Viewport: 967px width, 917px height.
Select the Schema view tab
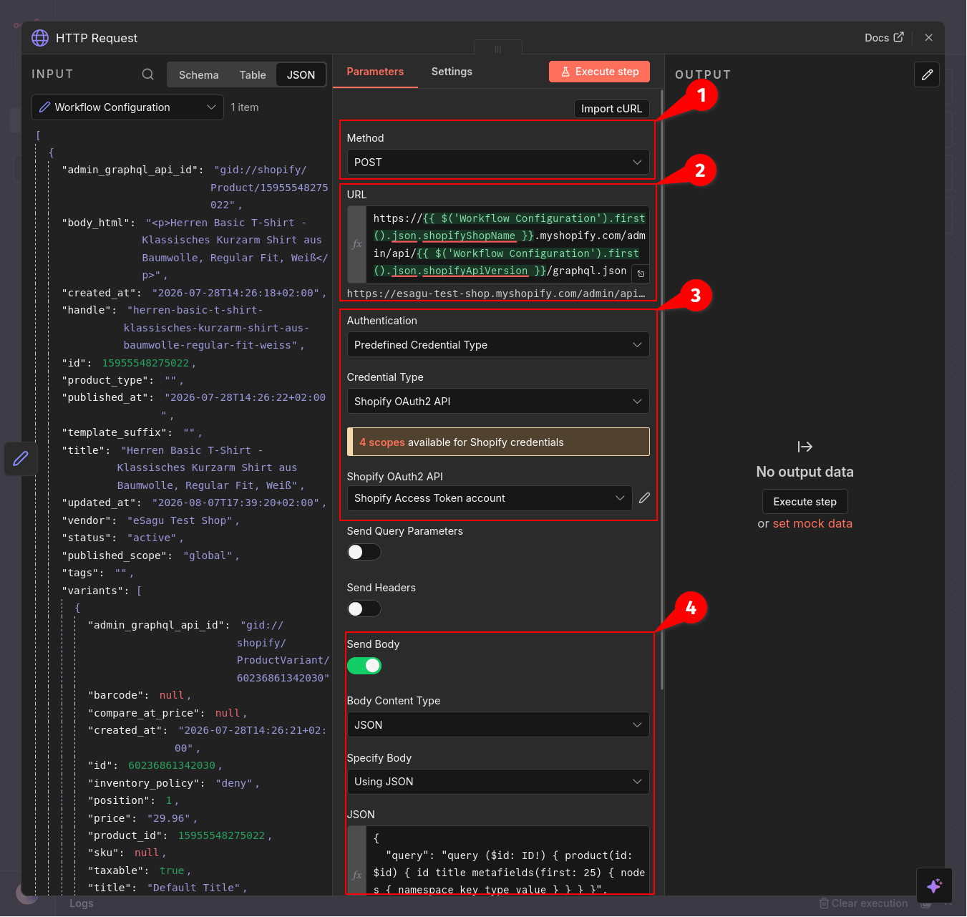(198, 75)
